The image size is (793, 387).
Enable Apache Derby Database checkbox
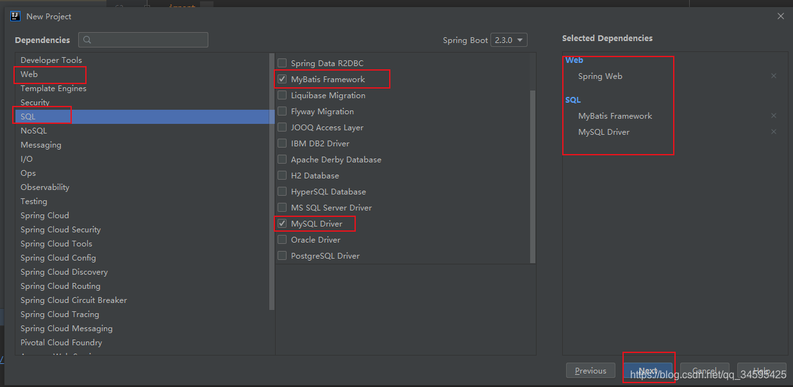point(282,159)
